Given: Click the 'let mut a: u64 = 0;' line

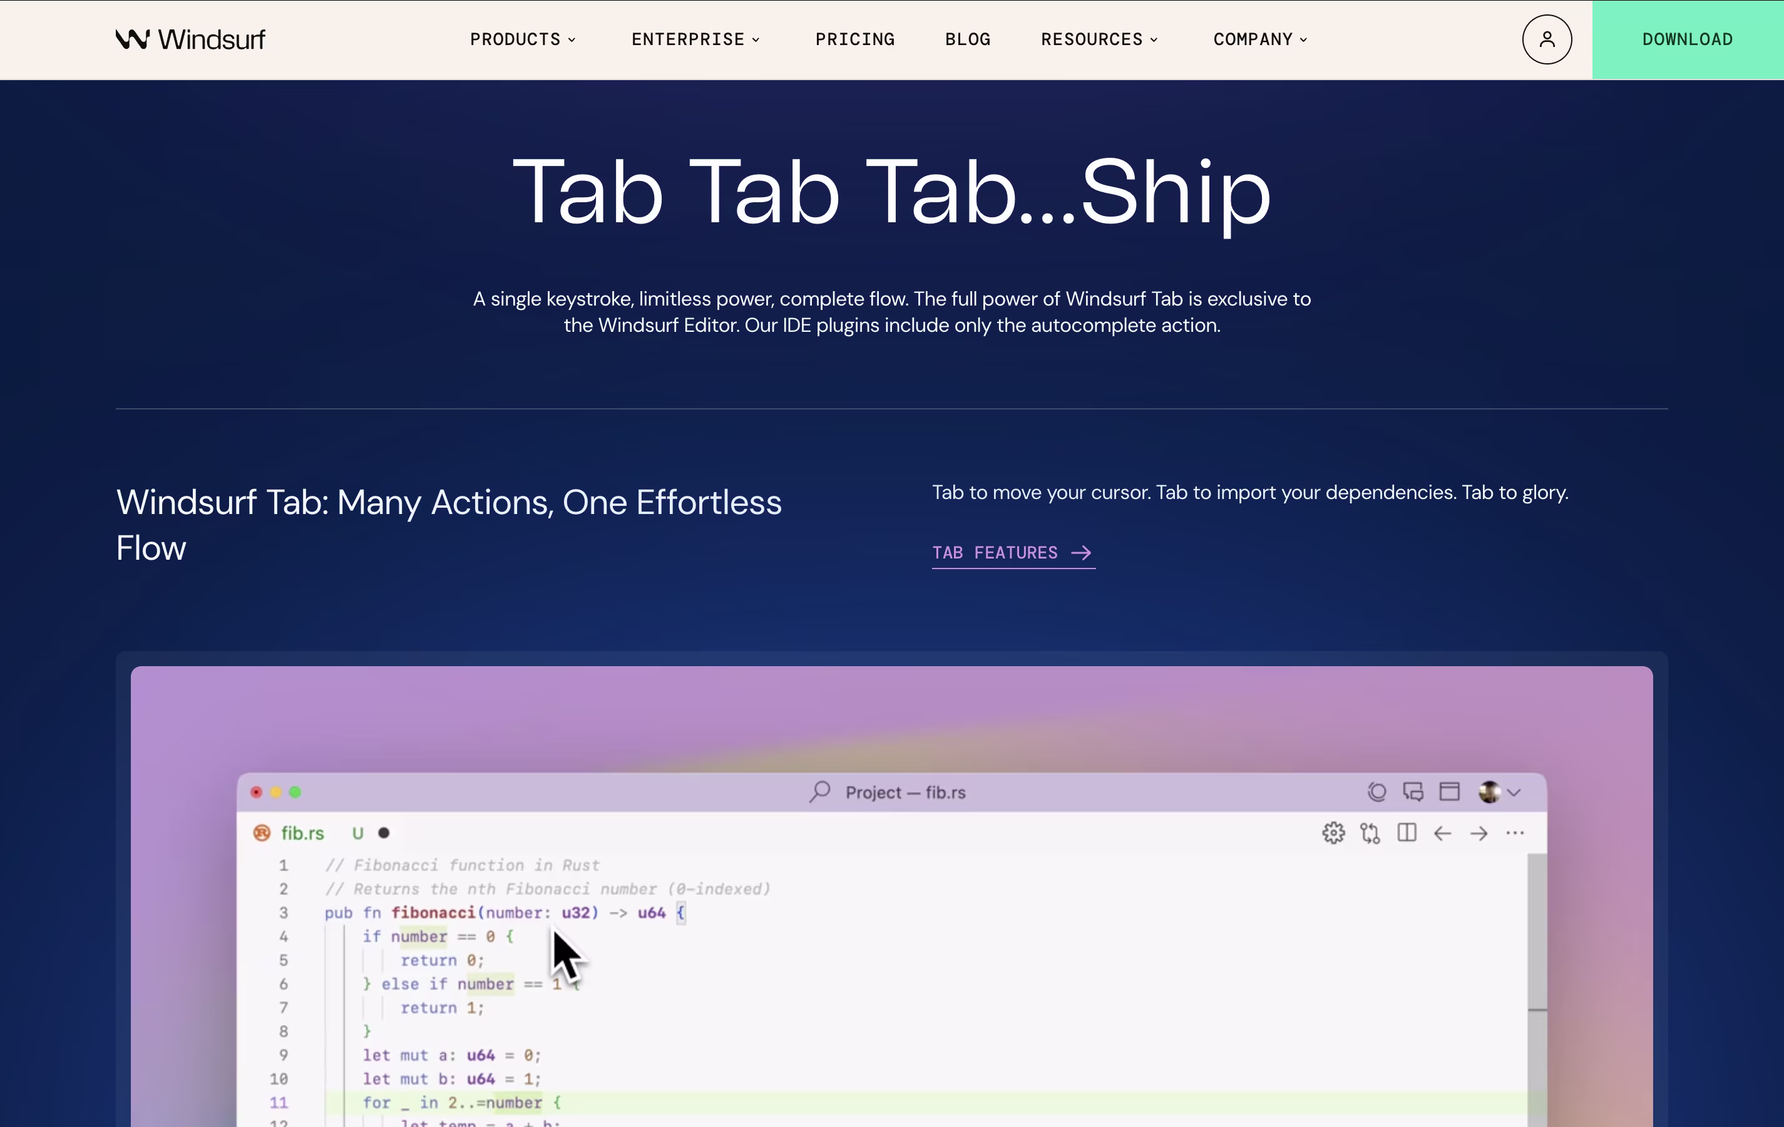Looking at the screenshot, I should click(452, 1055).
